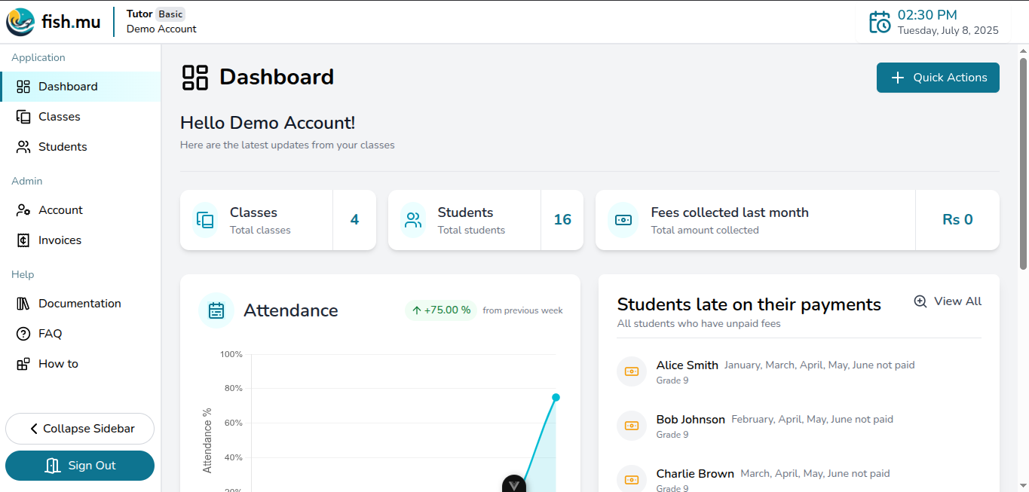This screenshot has width=1029, height=492.
Task: Select Charlie Brown in late payments list
Action: click(799, 479)
